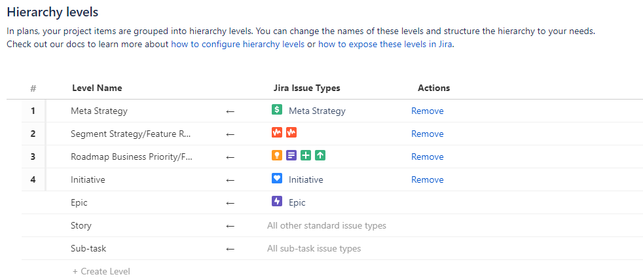Click the '+ Create Level' button
643x279 pixels.
coord(101,271)
